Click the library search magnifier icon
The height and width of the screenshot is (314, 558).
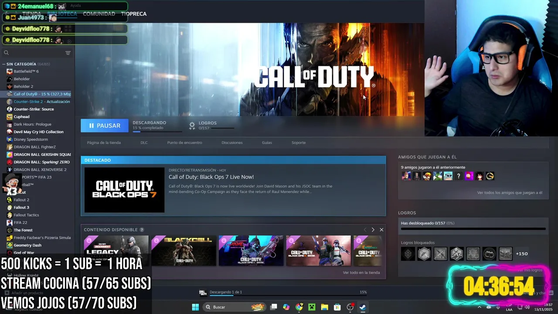6,53
